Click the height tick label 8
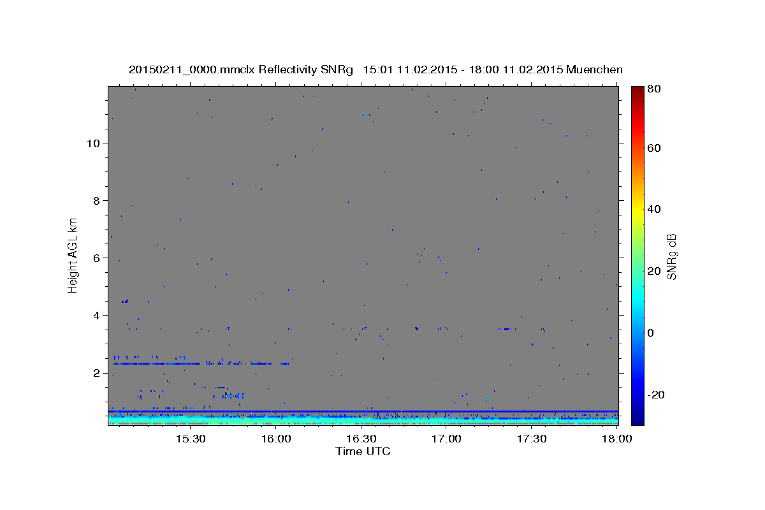 coord(97,200)
